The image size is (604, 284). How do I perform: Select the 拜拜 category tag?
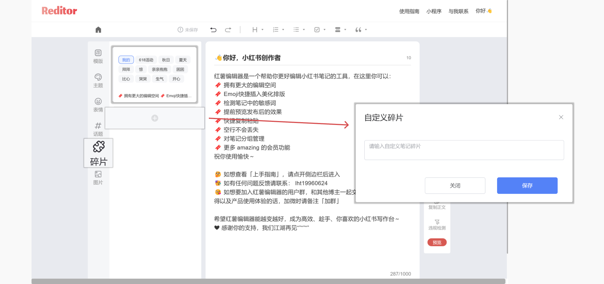pyautogui.click(x=126, y=69)
